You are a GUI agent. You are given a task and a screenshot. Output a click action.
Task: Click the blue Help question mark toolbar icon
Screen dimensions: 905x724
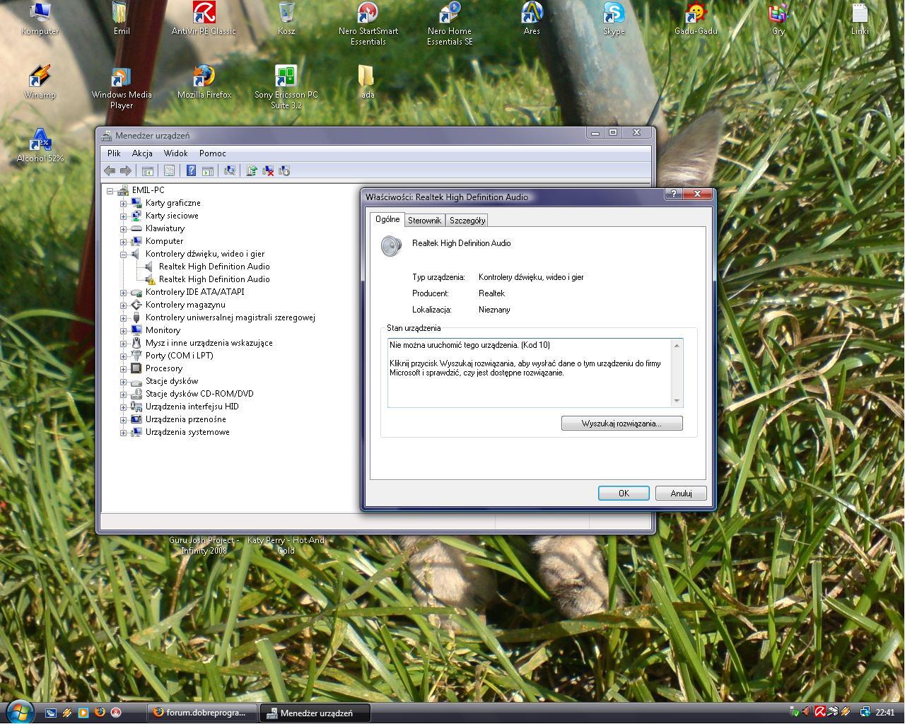191,170
